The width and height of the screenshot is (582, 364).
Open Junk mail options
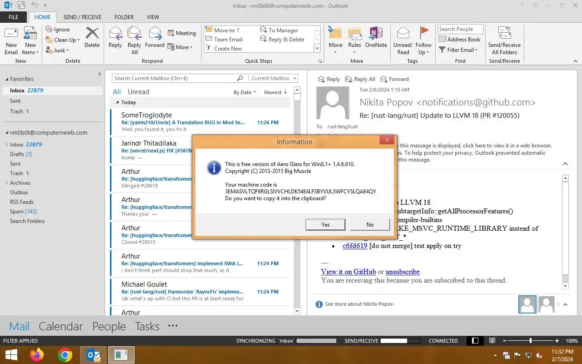[57, 51]
